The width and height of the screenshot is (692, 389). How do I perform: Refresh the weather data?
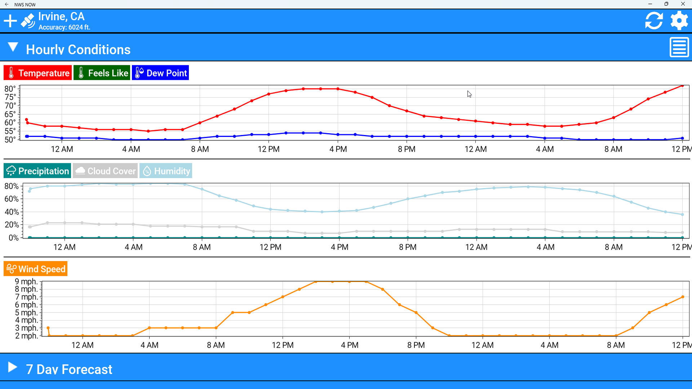pos(654,21)
